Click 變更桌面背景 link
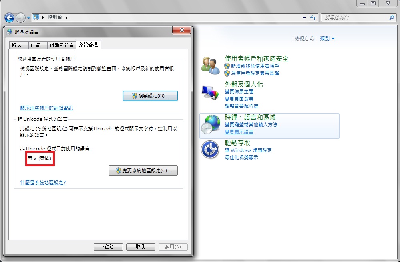400x262 pixels. [x=239, y=99]
